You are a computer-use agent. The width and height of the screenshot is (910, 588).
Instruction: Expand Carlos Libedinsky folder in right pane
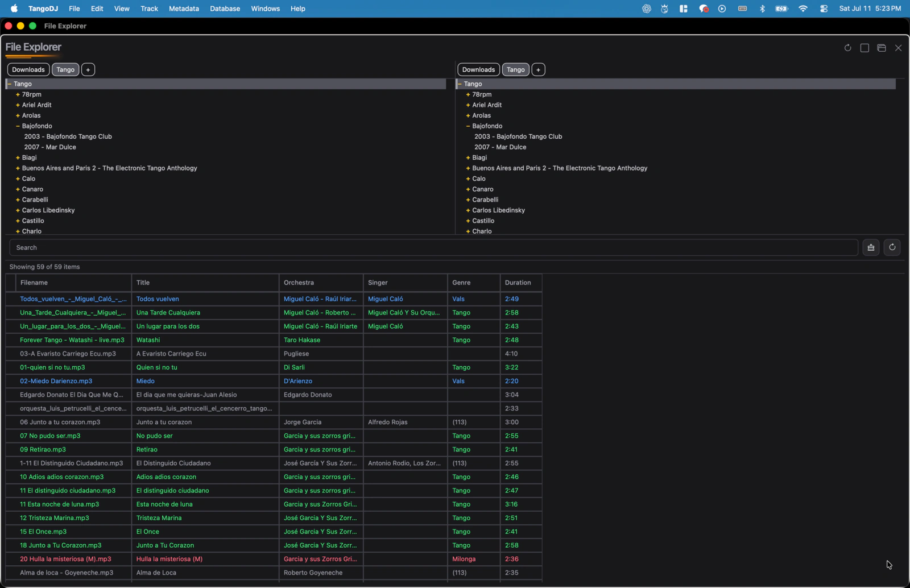468,210
